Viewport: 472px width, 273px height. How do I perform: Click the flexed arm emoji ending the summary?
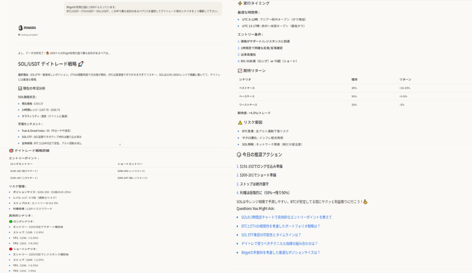click(365, 202)
